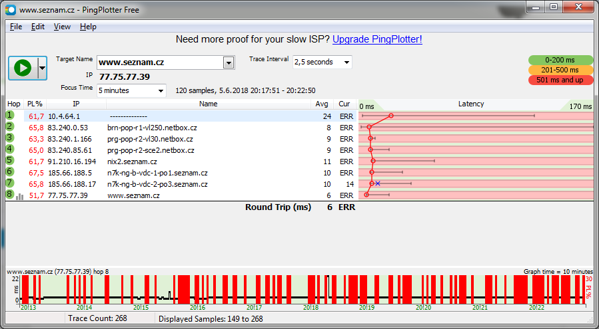Click the blue X marker on hop 7 latency
The image size is (599, 329).
[x=378, y=183]
